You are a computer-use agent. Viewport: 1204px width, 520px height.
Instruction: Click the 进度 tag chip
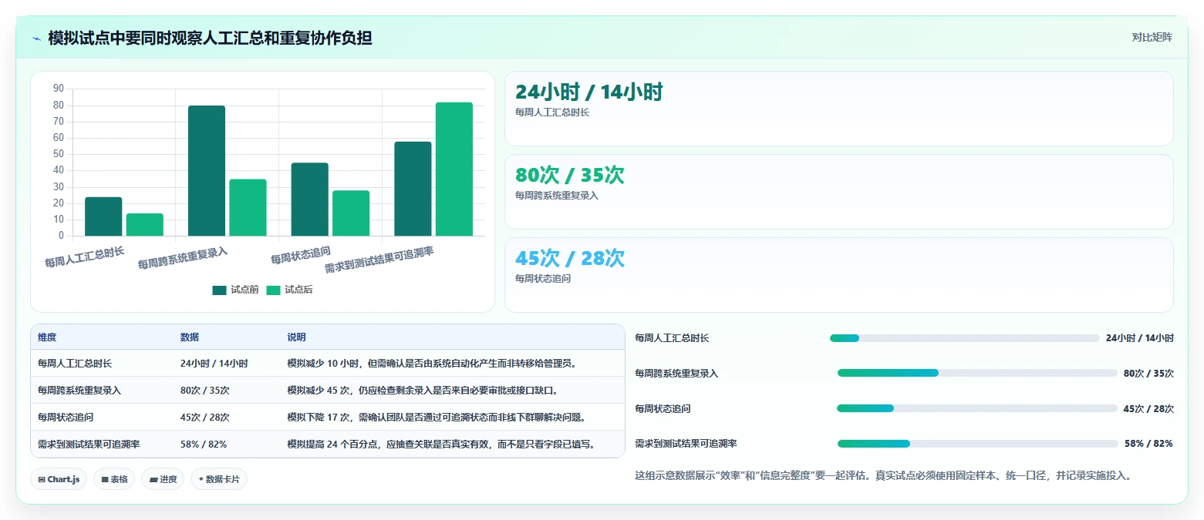pos(163,479)
